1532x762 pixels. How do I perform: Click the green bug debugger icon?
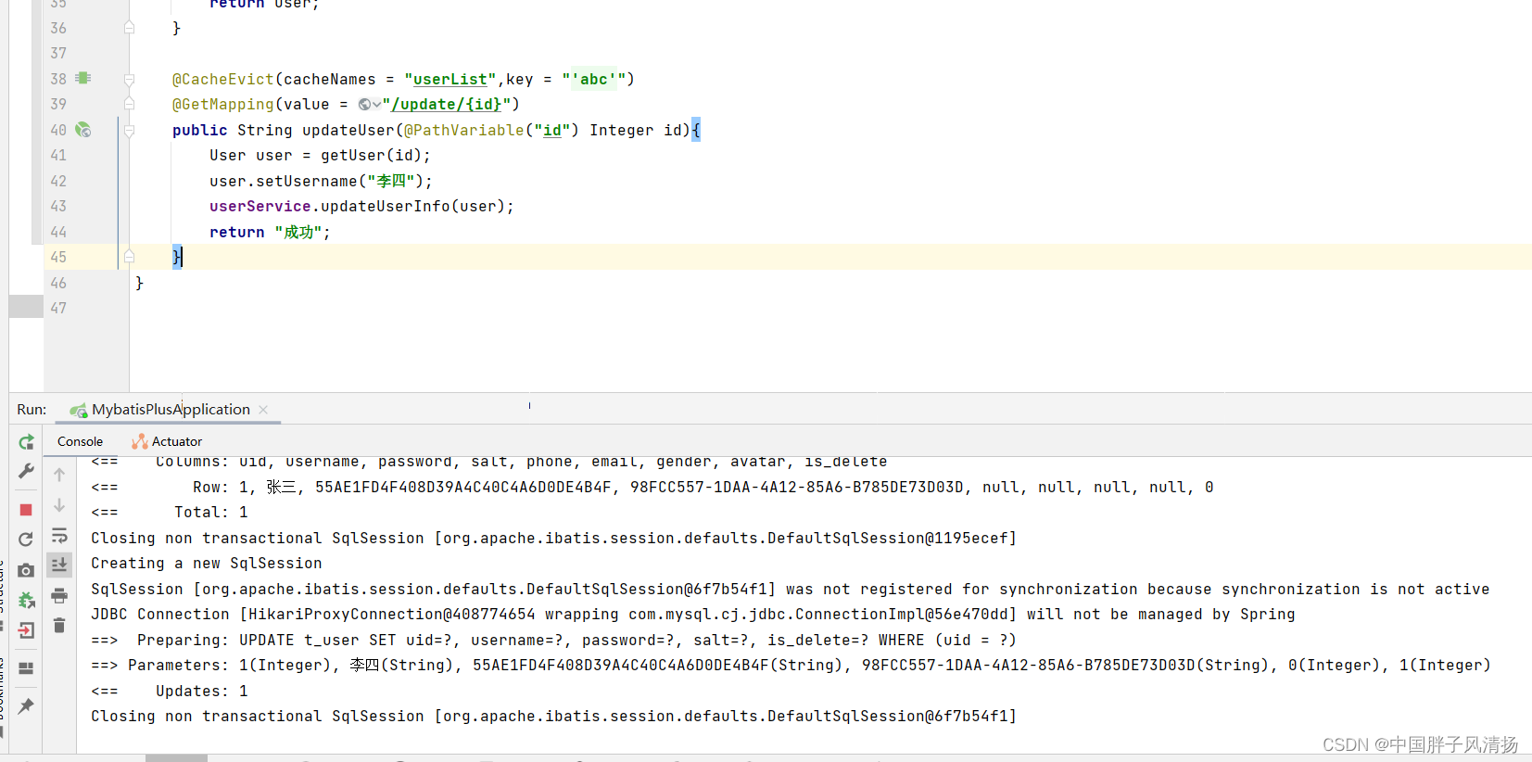(x=26, y=601)
